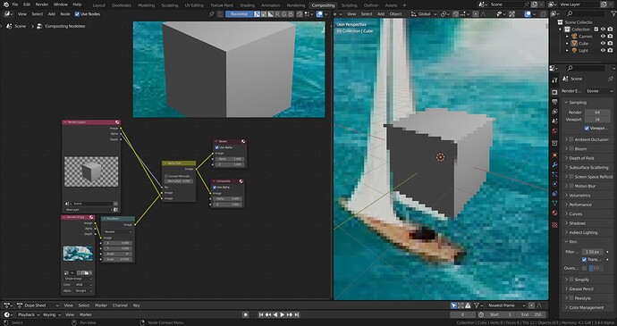617x326 pixels.
Task: Jump to the end frame icon
Action: tap(297, 314)
